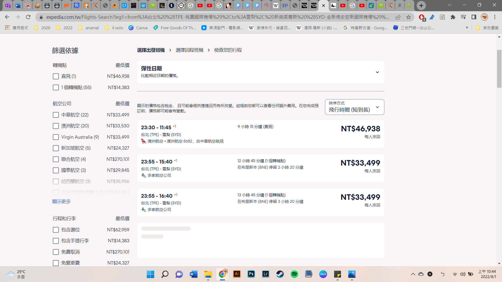This screenshot has height=282, width=502.
Task: Open Photoshop from taskbar
Action: tap(251, 274)
